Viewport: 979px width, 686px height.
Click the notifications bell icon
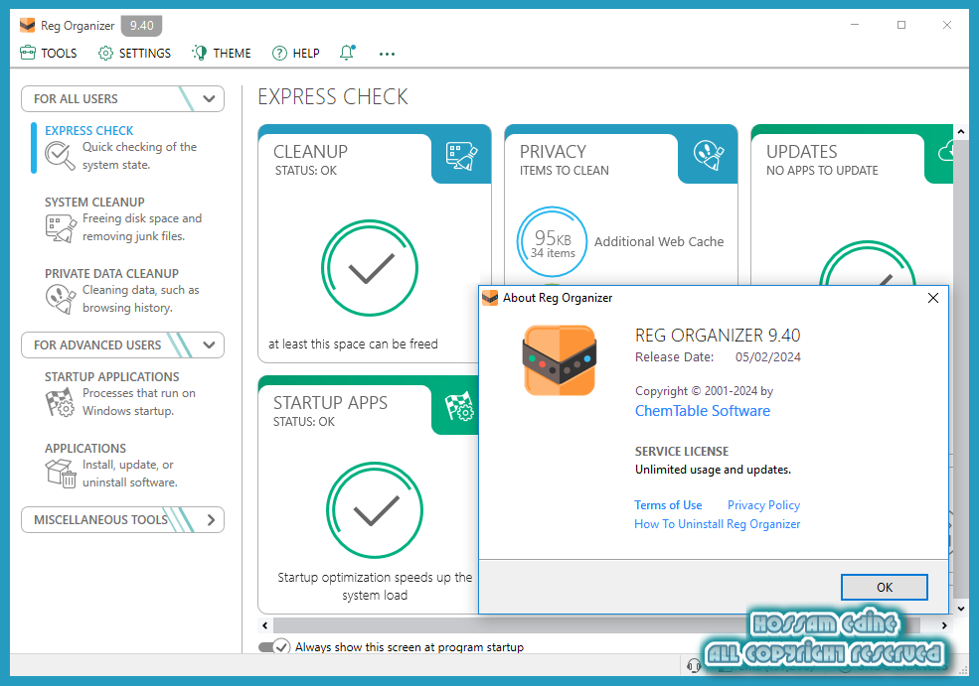point(347,53)
